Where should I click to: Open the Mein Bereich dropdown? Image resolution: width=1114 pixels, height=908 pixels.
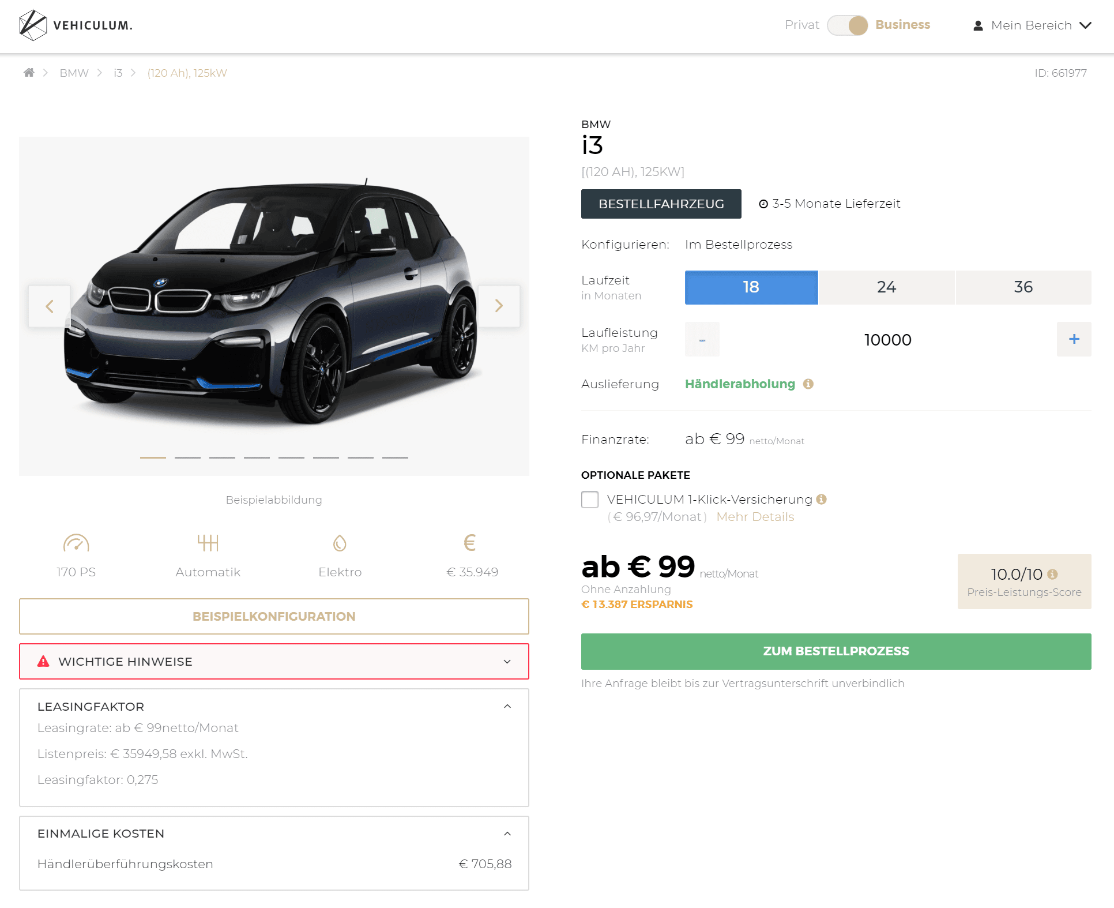coord(1032,25)
